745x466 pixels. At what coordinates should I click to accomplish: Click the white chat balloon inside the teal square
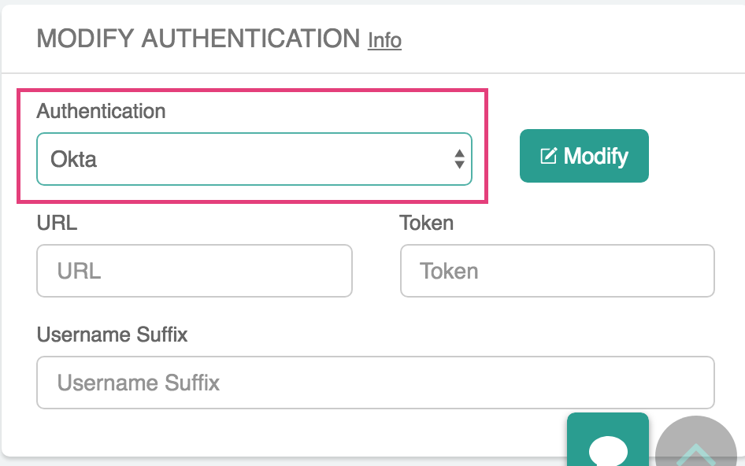(x=608, y=449)
